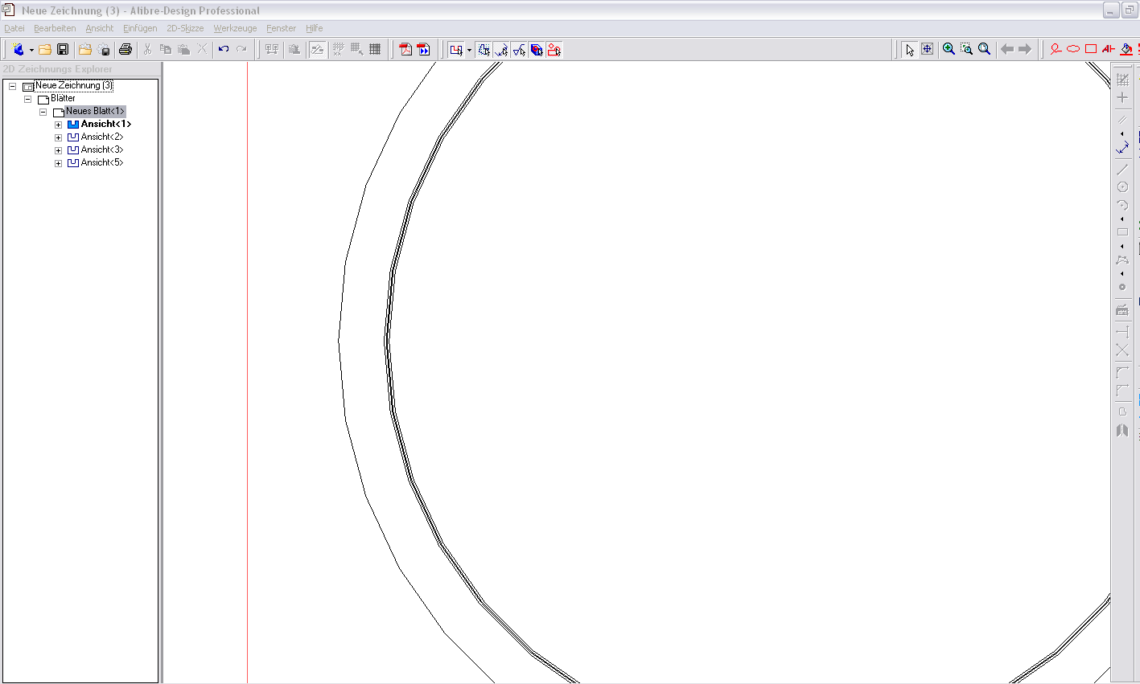
Task: Select the circle tool in right toolbar
Action: tap(1122, 186)
